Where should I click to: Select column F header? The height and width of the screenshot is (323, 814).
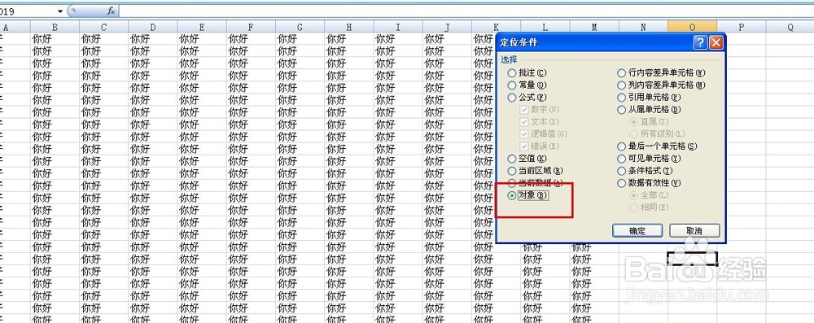[251, 27]
